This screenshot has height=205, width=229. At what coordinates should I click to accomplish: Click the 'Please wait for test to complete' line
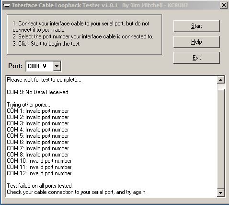(44, 80)
